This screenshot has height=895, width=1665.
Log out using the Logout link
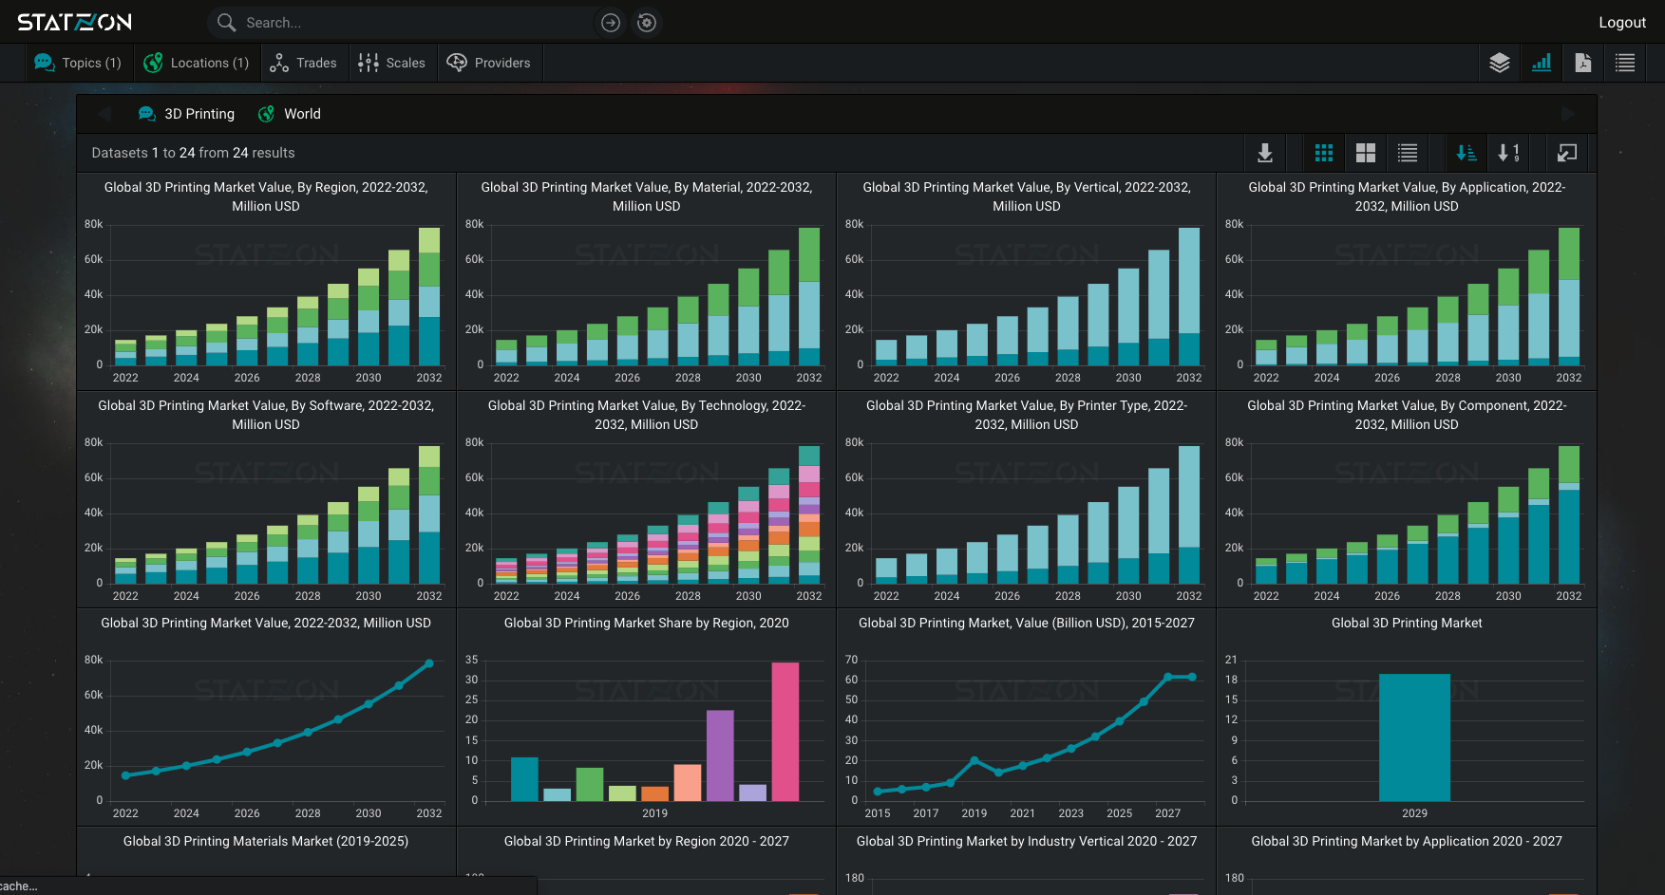[1622, 23]
